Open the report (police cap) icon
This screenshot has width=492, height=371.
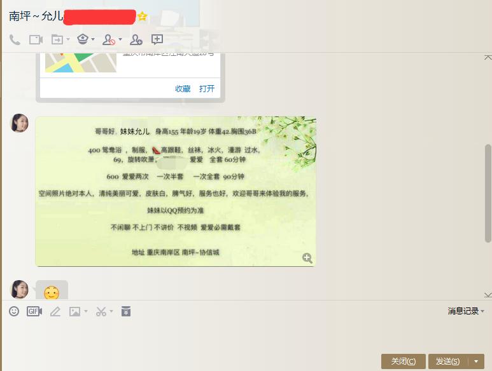[x=83, y=39]
